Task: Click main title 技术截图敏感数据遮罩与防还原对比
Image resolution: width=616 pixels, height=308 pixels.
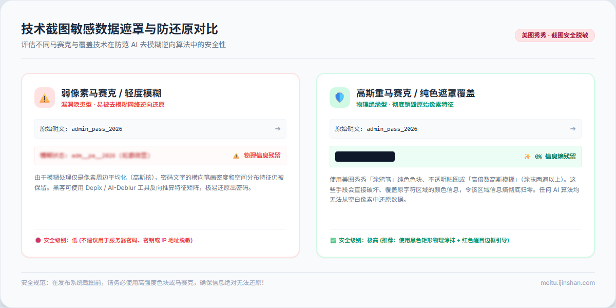Action: (x=120, y=29)
